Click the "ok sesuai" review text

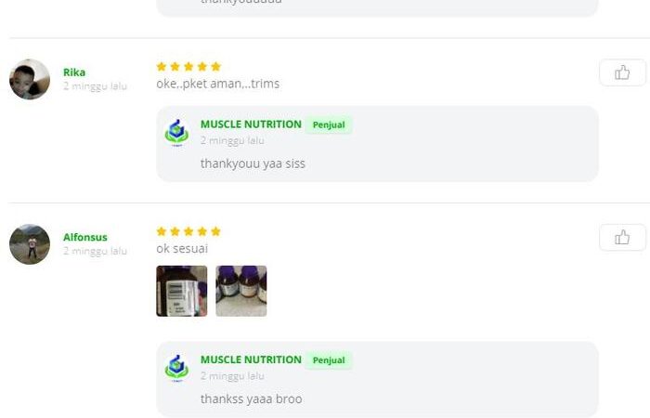click(x=182, y=249)
